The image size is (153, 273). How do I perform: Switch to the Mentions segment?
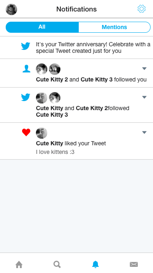[x=114, y=27]
